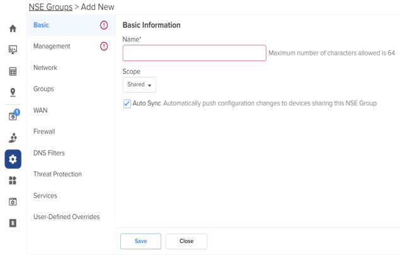This screenshot has width=400, height=255.
Task: Open the monitor dashboard icon
Action: coord(13,50)
